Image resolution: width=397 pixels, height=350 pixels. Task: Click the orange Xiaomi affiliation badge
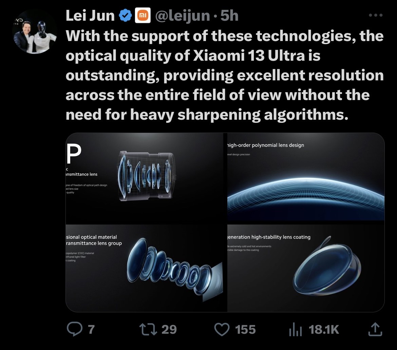click(x=143, y=16)
